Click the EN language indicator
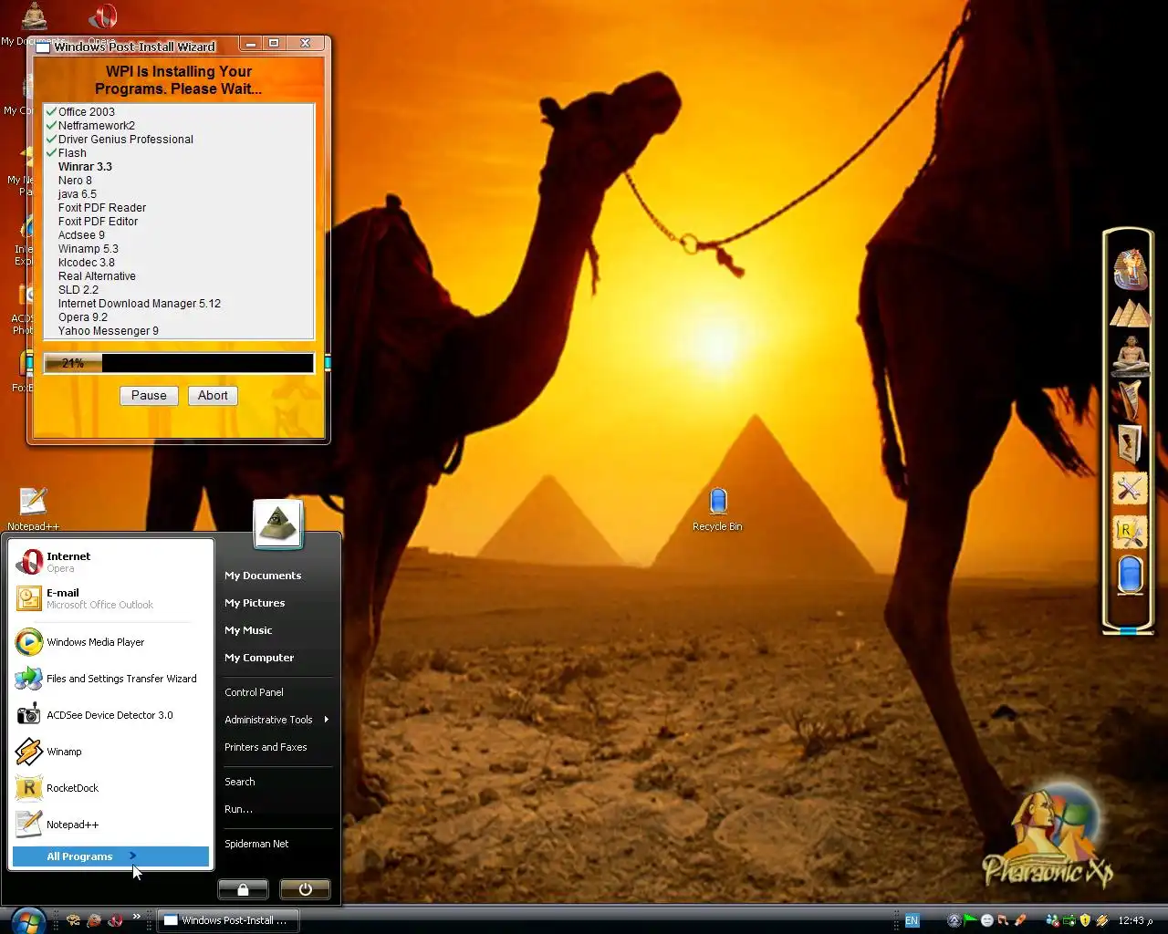The height and width of the screenshot is (934, 1168). click(x=911, y=920)
